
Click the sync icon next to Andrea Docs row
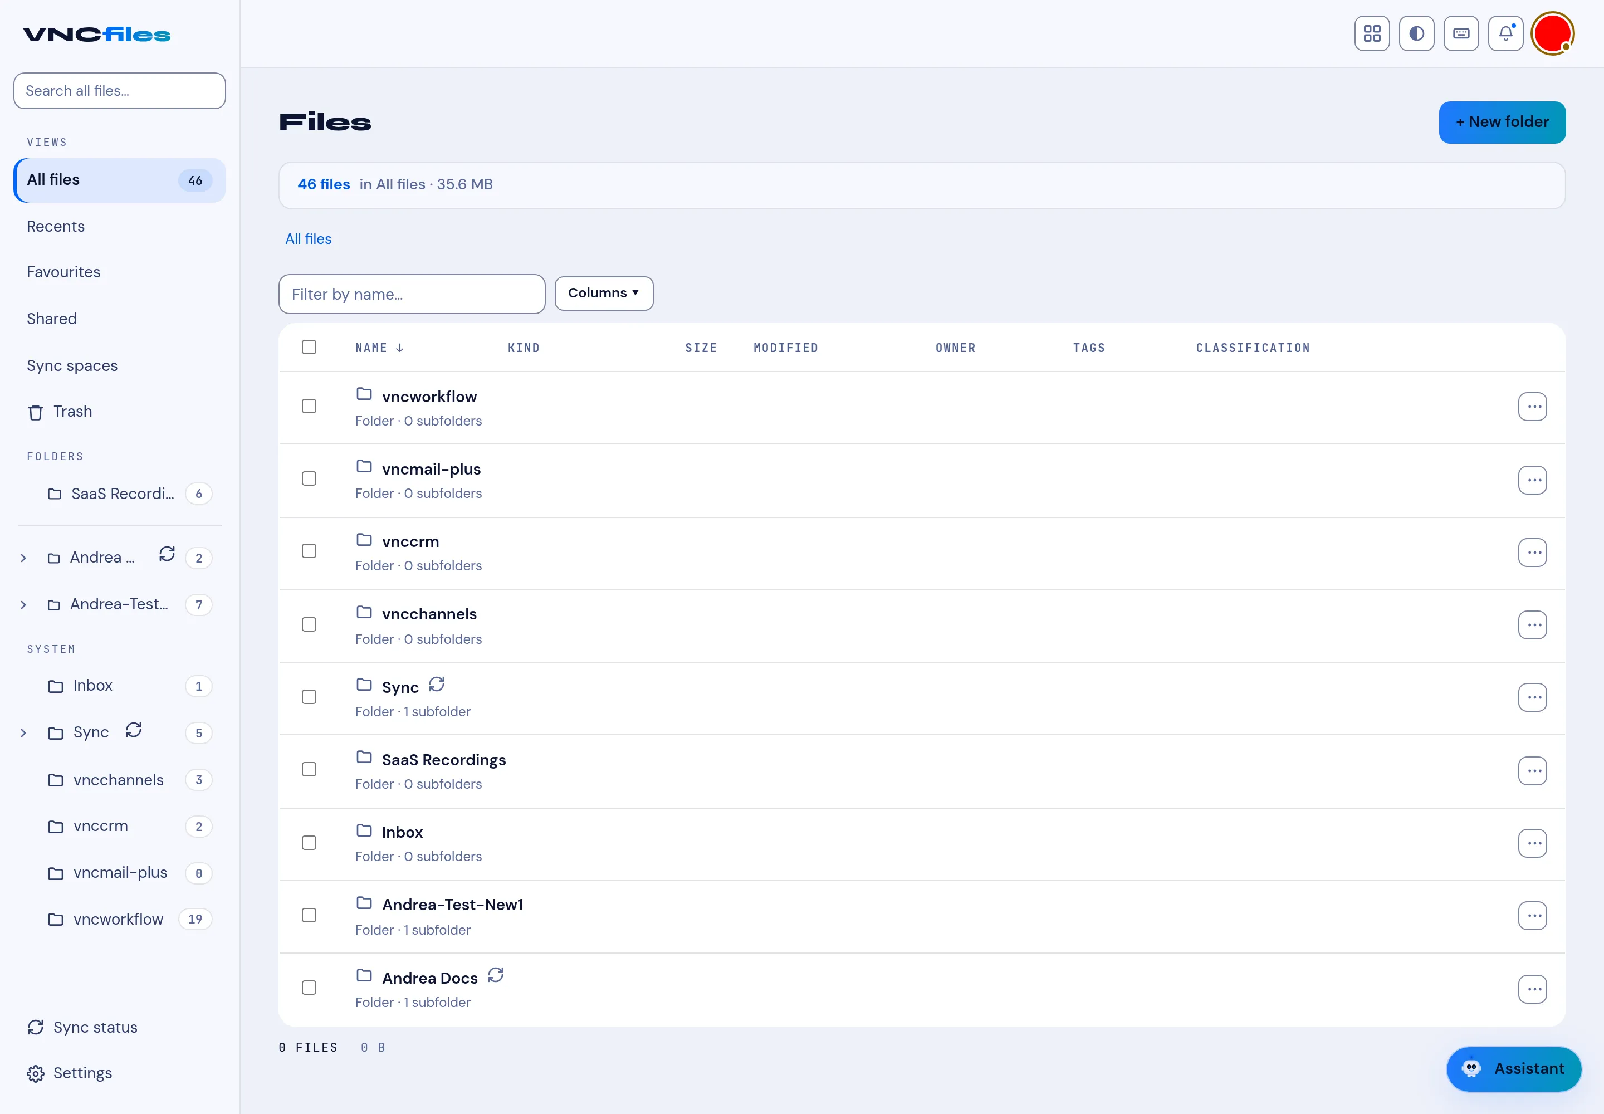click(x=496, y=975)
